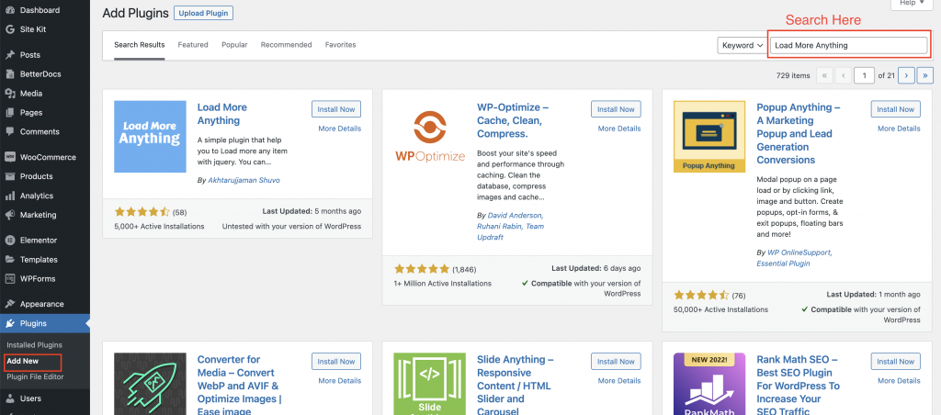Open Slide Anything plugin thumbnail
Image resolution: width=941 pixels, height=415 pixels.
[x=430, y=384]
